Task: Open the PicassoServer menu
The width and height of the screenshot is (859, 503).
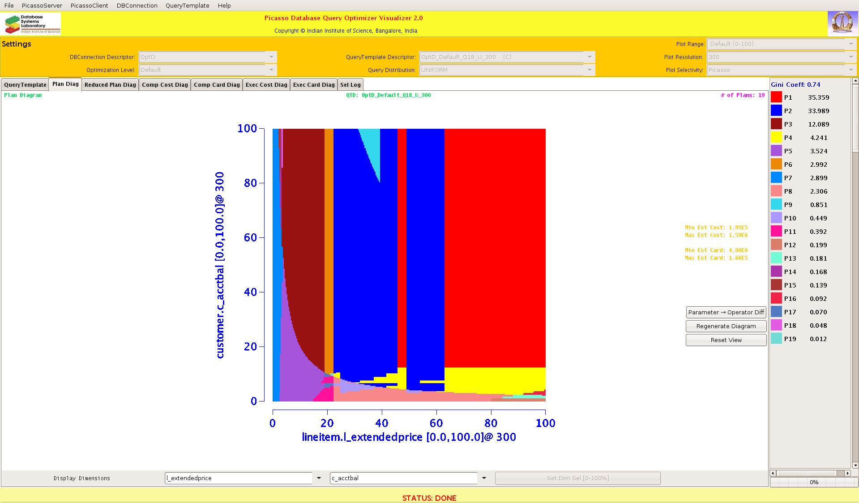Action: (42, 5)
